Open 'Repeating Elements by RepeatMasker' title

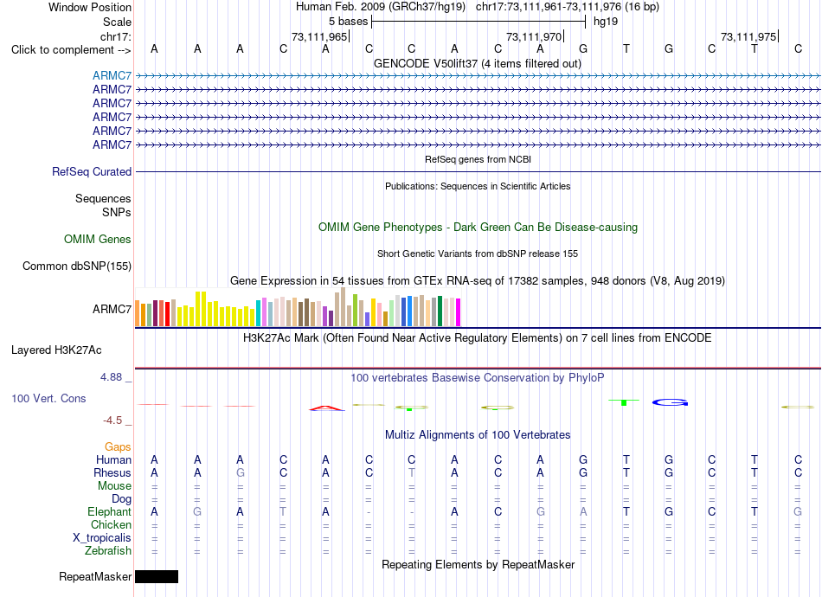pyautogui.click(x=478, y=565)
